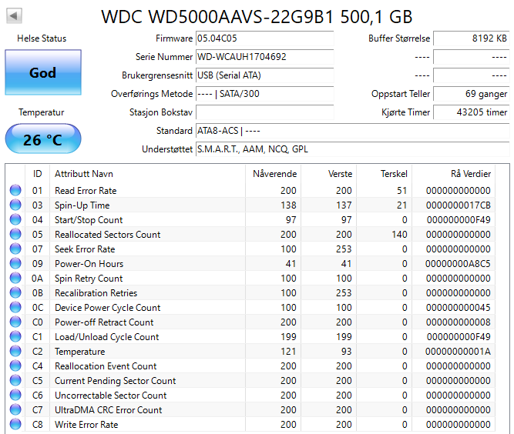The height and width of the screenshot is (434, 514).
Task: Click the blue orb for Reallocated Sectors Count
Action: click(x=15, y=235)
